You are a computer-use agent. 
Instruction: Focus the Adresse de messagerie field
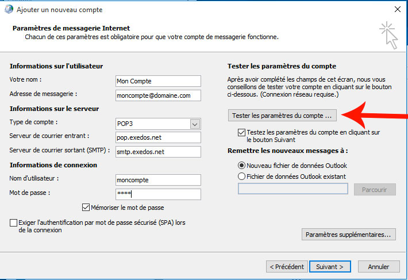point(158,95)
